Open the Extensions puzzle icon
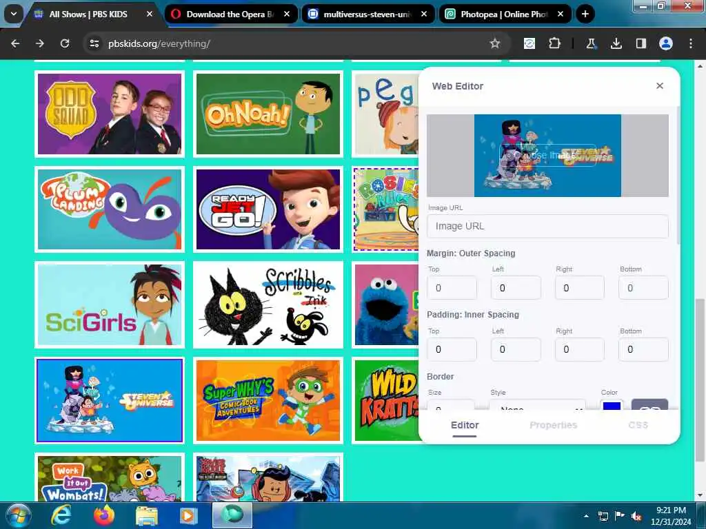This screenshot has height=529, width=706. (x=555, y=43)
